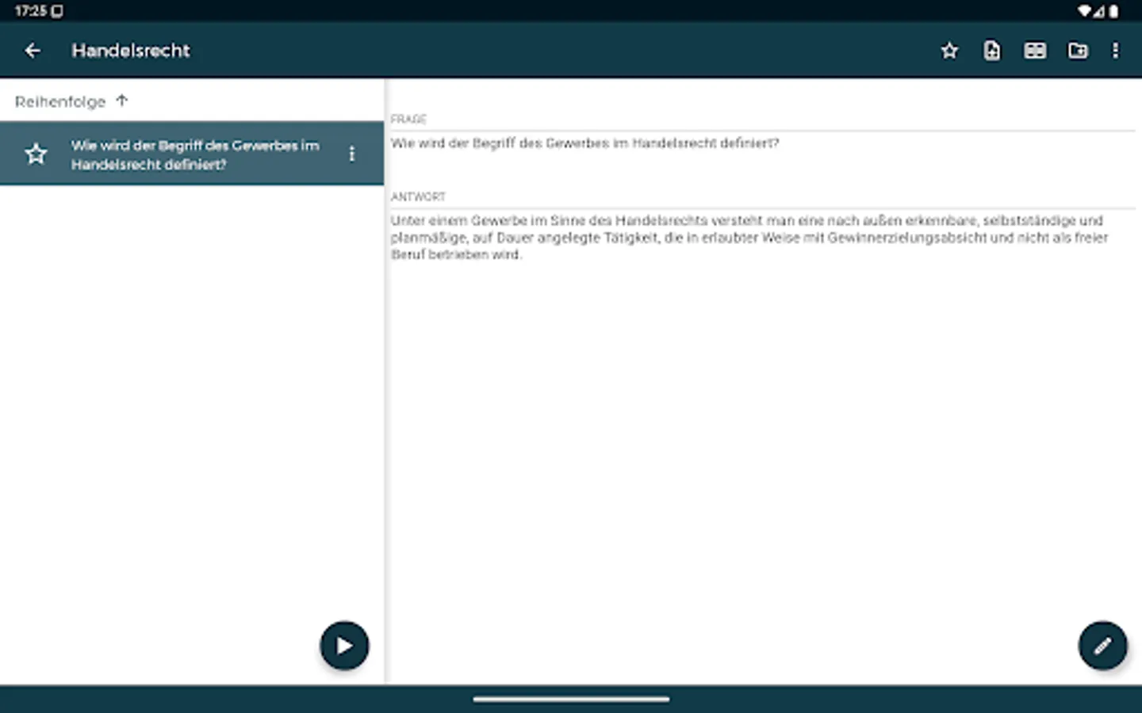Tap the battery icon in status bar
This screenshot has width=1142, height=713.
click(1113, 11)
